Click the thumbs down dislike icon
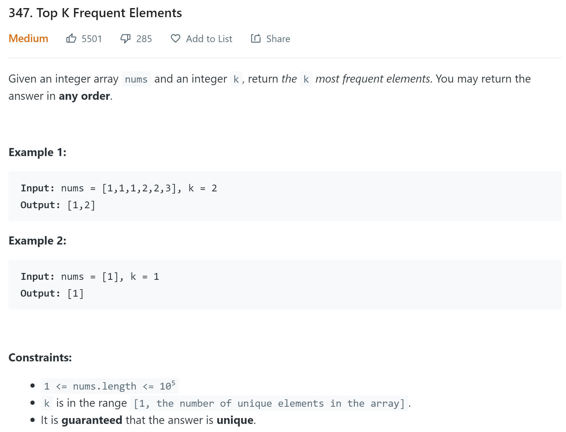The width and height of the screenshot is (566, 432). [126, 39]
